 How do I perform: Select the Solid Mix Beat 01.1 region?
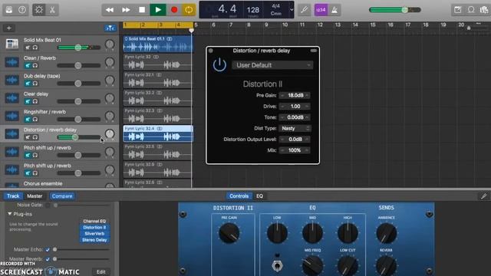pos(158,44)
